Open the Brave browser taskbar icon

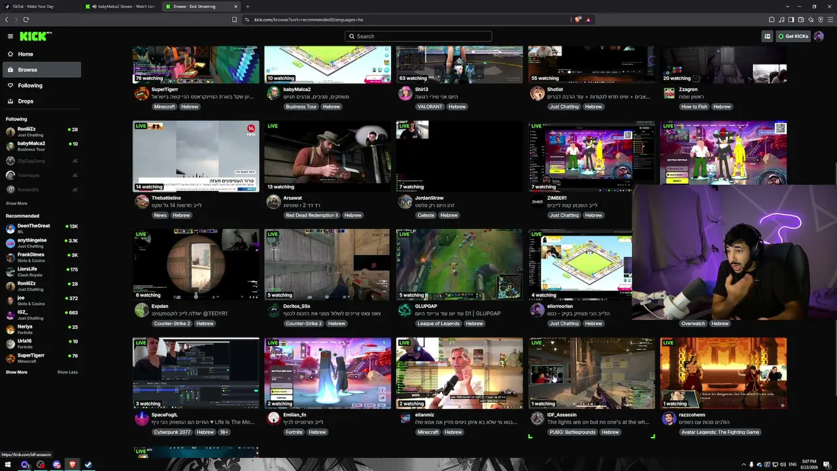pos(72,465)
